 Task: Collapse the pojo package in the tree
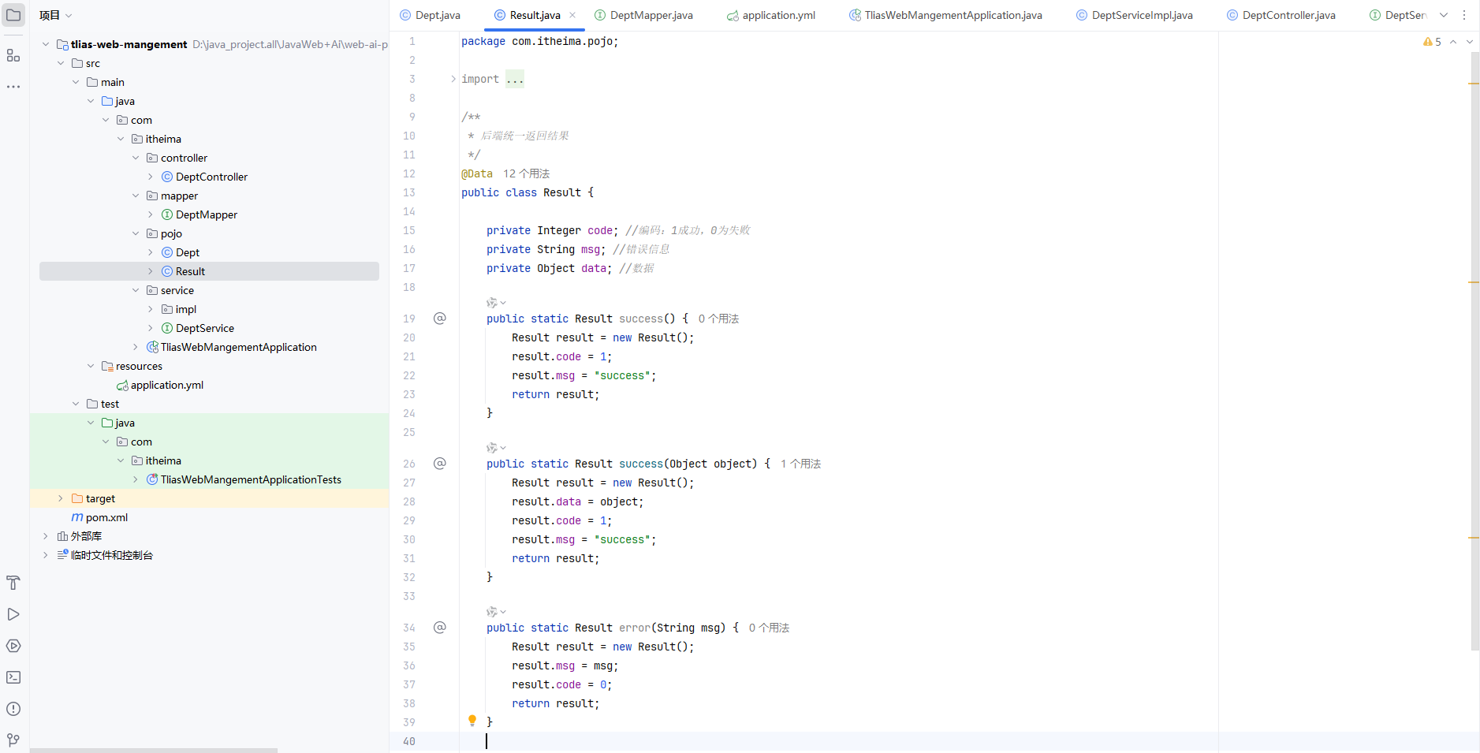pos(136,233)
